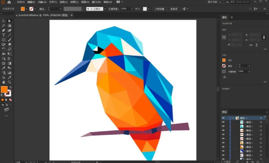269x163 pixels.
Task: Select the Pen tool
Action: point(4,31)
